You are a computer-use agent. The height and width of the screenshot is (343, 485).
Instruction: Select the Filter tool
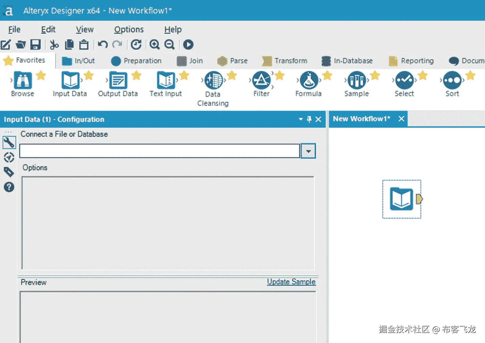[261, 84]
